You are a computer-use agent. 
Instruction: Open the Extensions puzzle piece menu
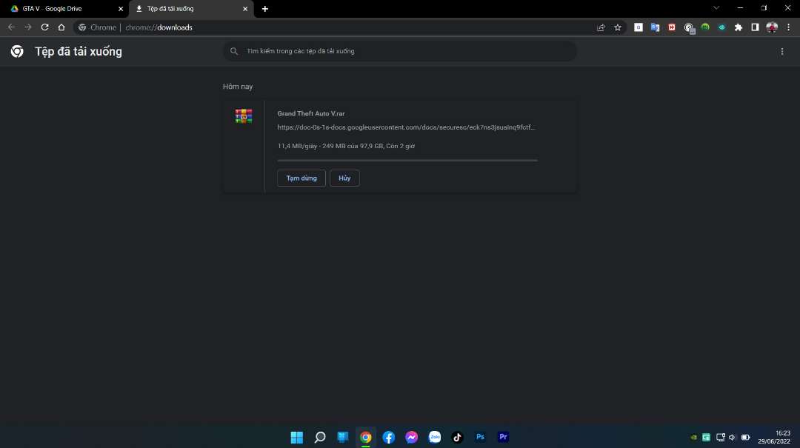point(739,27)
